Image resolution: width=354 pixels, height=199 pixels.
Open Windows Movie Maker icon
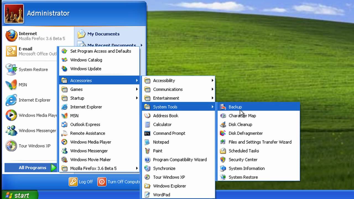64,159
